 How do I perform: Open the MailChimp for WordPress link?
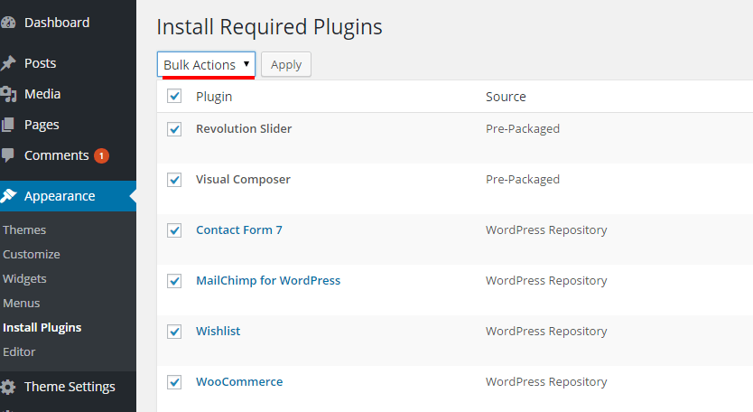(x=268, y=281)
